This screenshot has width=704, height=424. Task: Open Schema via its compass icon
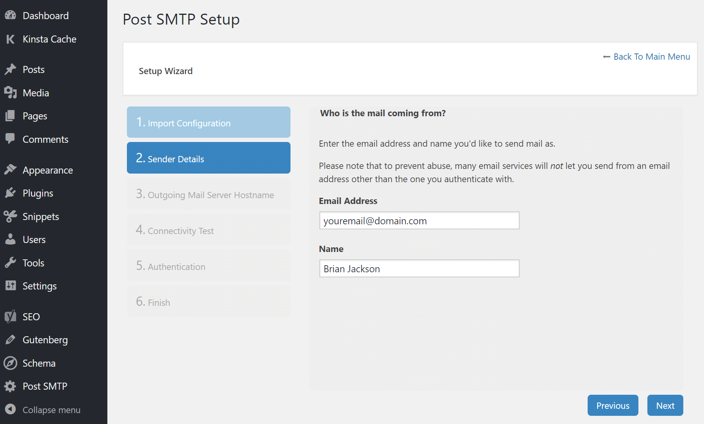click(x=11, y=363)
